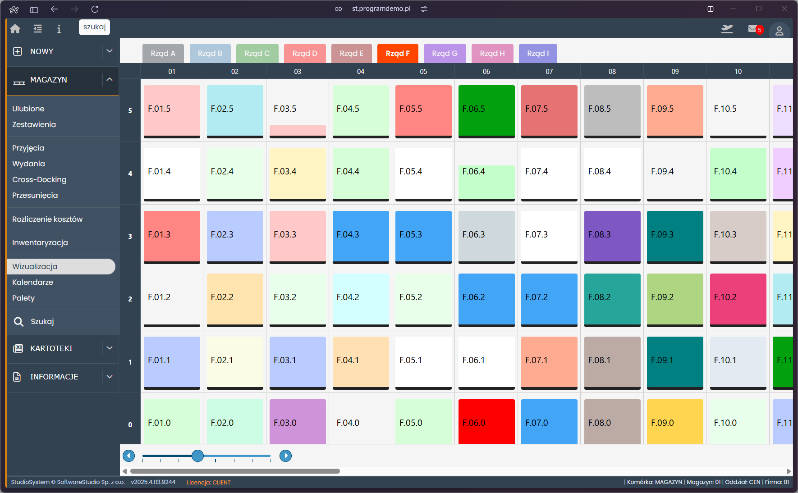Image resolution: width=798 pixels, height=493 pixels.
Task: Collapse the sidebar using the menu indent icon
Action: pyautogui.click(x=38, y=29)
